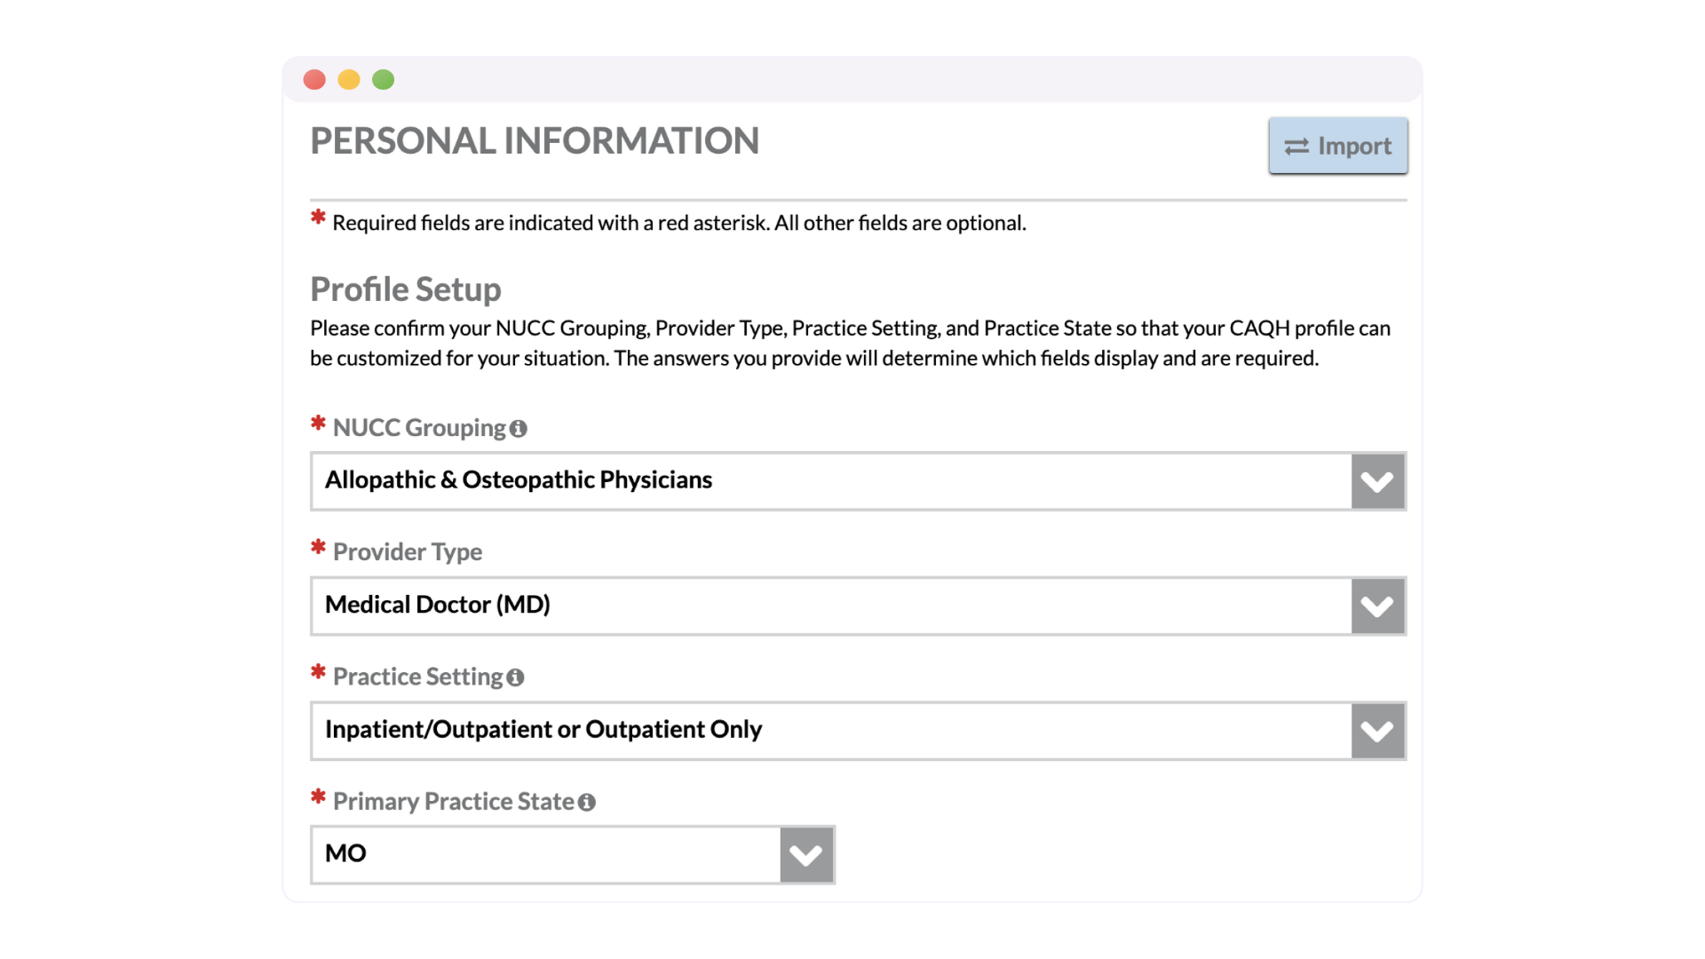Click the NUCC Grouping info icon

point(519,429)
